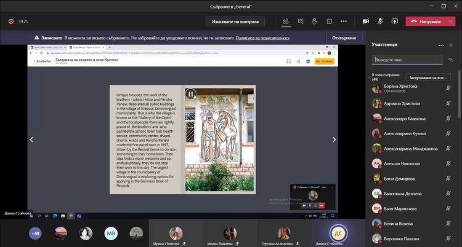
Task: Click microphone icon for Велина Велева
Action: tap(448, 223)
